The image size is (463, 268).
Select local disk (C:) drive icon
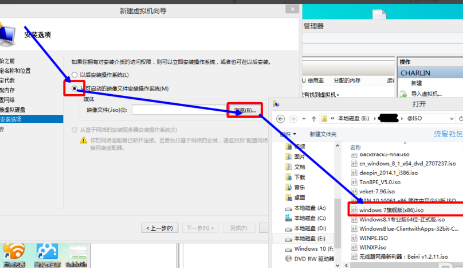(288, 218)
